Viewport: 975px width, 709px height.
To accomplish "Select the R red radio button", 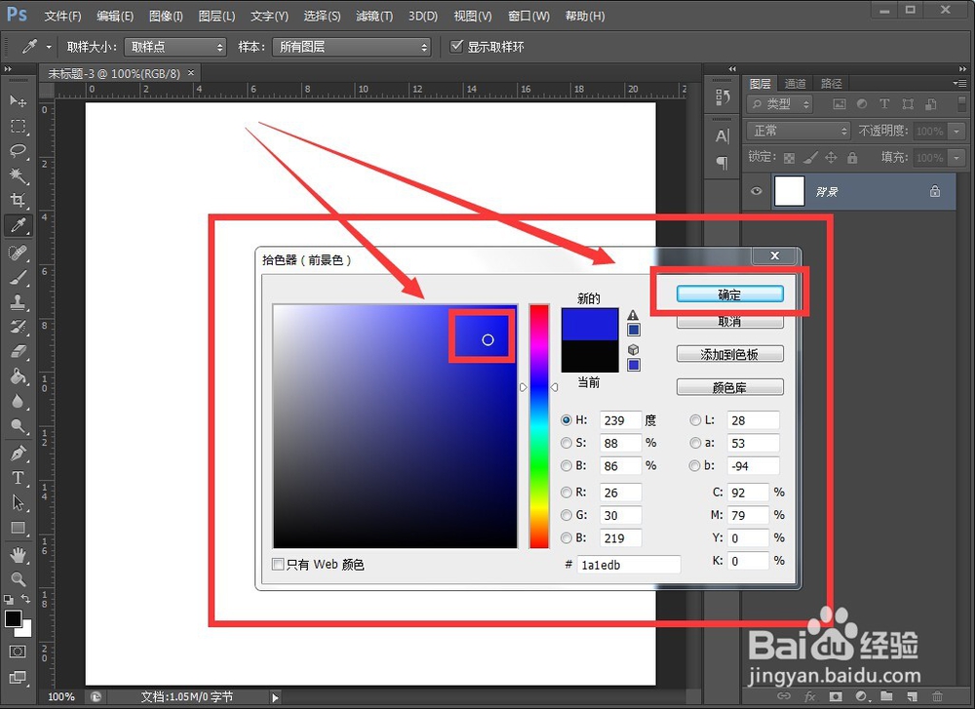I will click(x=565, y=492).
